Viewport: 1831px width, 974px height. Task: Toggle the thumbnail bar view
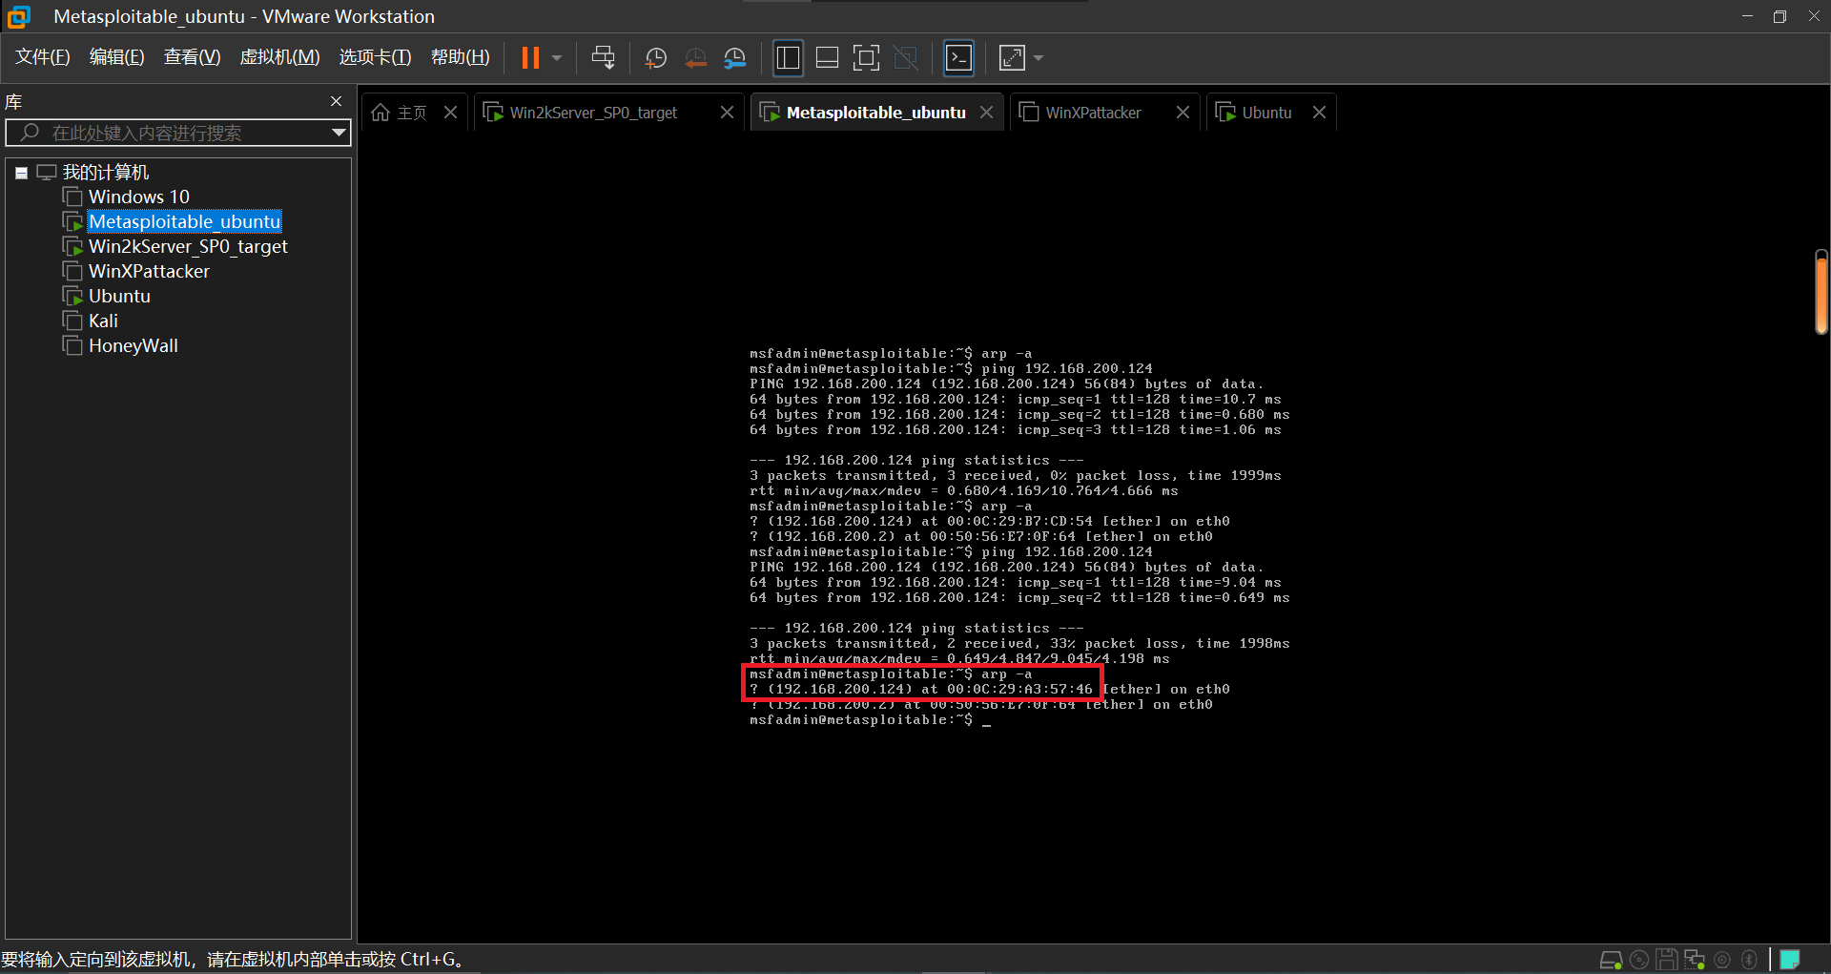coord(828,58)
